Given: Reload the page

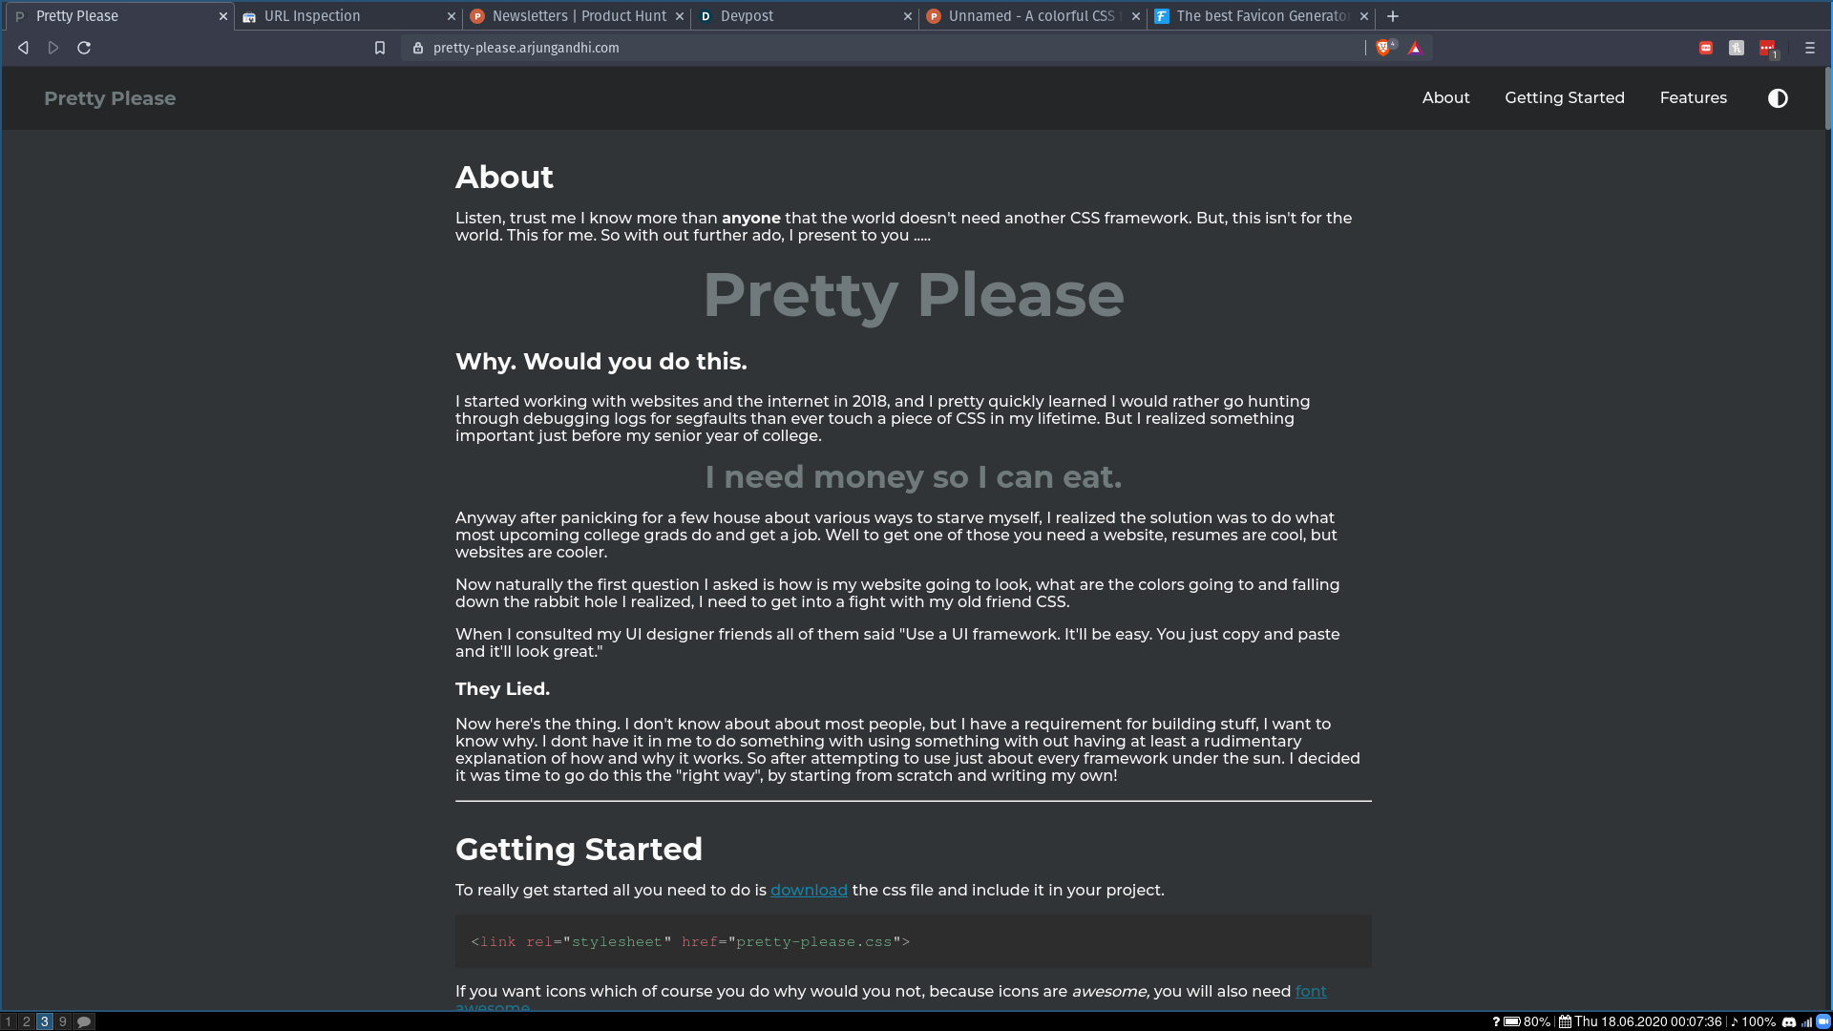Looking at the screenshot, I should [x=84, y=48].
